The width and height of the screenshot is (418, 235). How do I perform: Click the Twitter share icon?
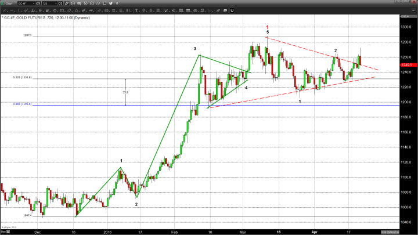click(x=111, y=3)
